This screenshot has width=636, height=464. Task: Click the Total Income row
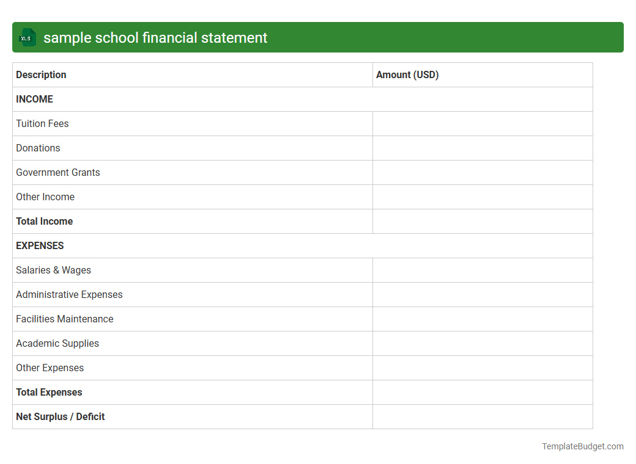44,221
